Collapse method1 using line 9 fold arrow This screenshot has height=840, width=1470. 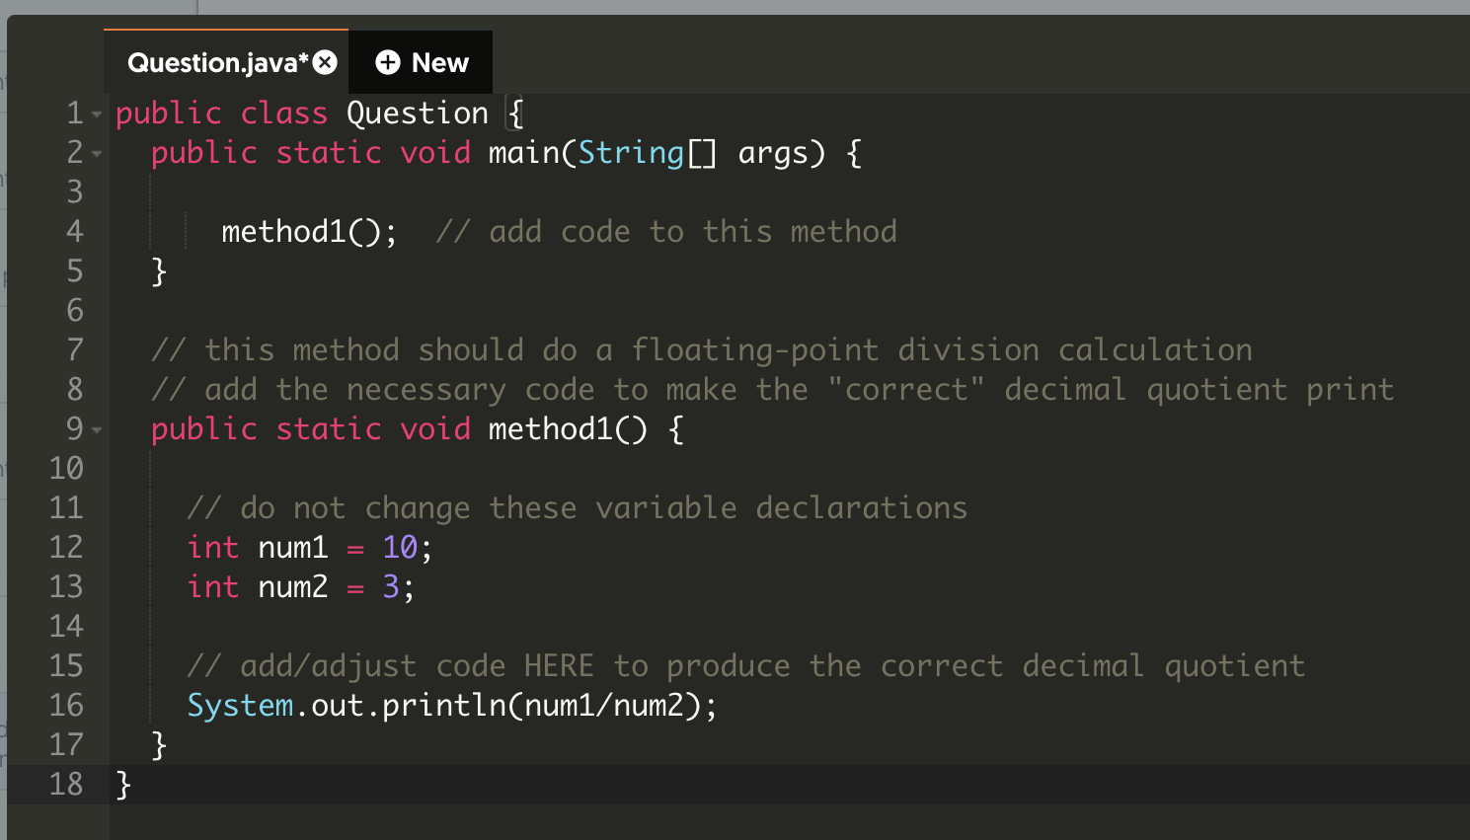click(95, 429)
